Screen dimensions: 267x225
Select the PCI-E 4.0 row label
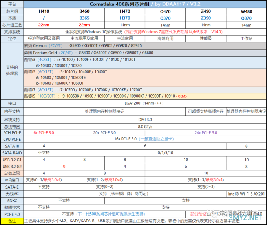pyautogui.click(x=12, y=214)
